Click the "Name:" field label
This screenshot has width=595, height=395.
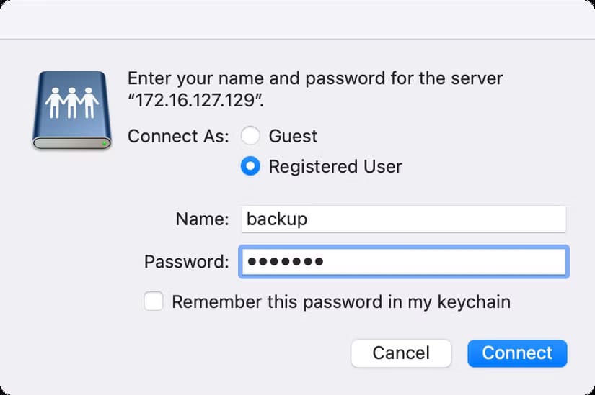coord(202,219)
